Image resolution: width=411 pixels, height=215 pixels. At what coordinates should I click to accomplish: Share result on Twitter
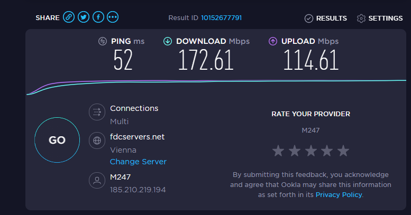point(83,17)
